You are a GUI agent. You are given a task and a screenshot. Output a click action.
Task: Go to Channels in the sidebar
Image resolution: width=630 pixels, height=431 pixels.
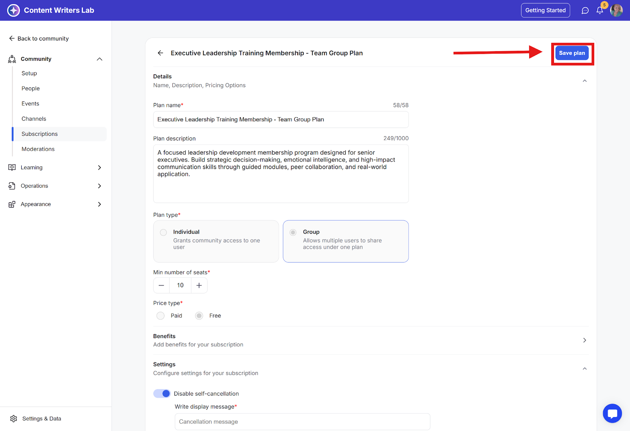[34, 119]
